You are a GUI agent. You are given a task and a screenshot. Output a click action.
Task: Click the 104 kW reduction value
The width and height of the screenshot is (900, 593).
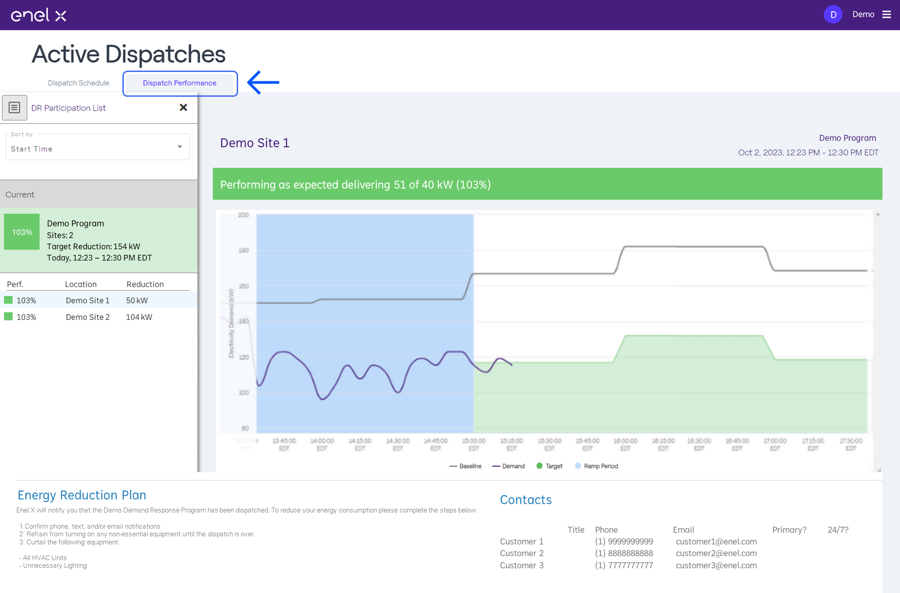coord(139,317)
